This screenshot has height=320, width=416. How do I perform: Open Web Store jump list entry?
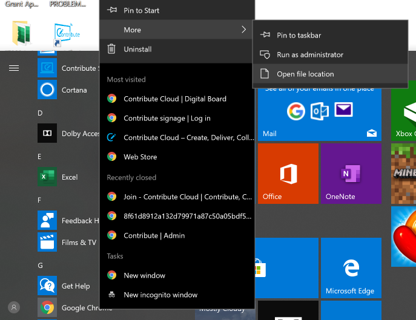pyautogui.click(x=177, y=157)
